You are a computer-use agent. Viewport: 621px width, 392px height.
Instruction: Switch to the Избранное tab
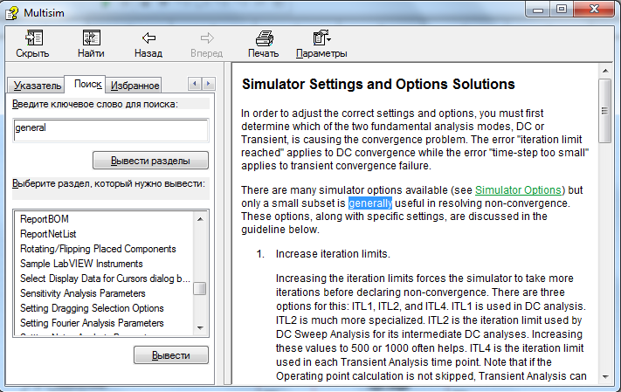(x=135, y=86)
